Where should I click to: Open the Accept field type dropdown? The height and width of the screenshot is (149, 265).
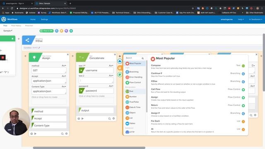(64, 76)
